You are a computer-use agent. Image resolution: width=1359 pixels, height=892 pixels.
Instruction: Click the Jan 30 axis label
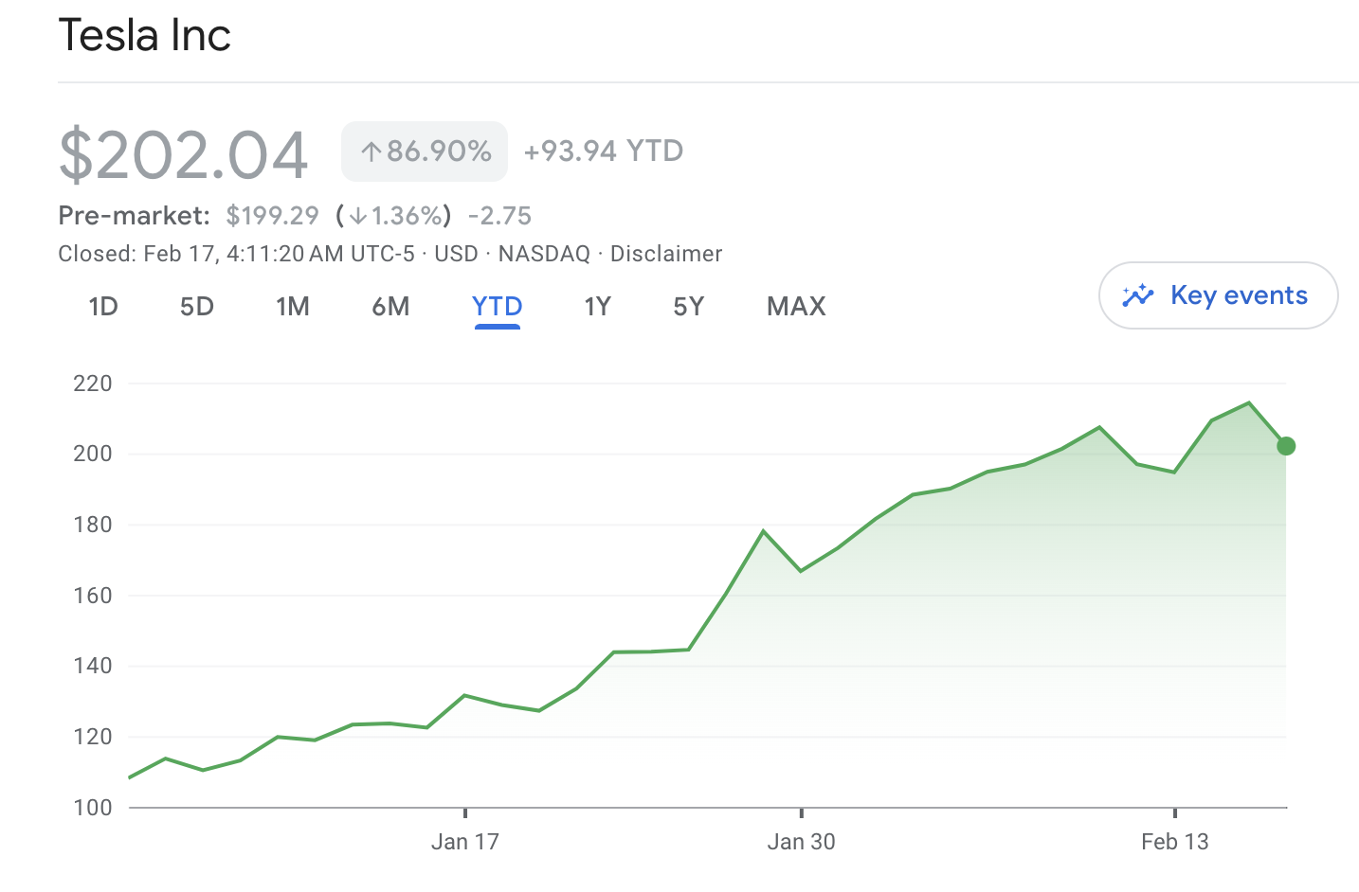click(801, 842)
